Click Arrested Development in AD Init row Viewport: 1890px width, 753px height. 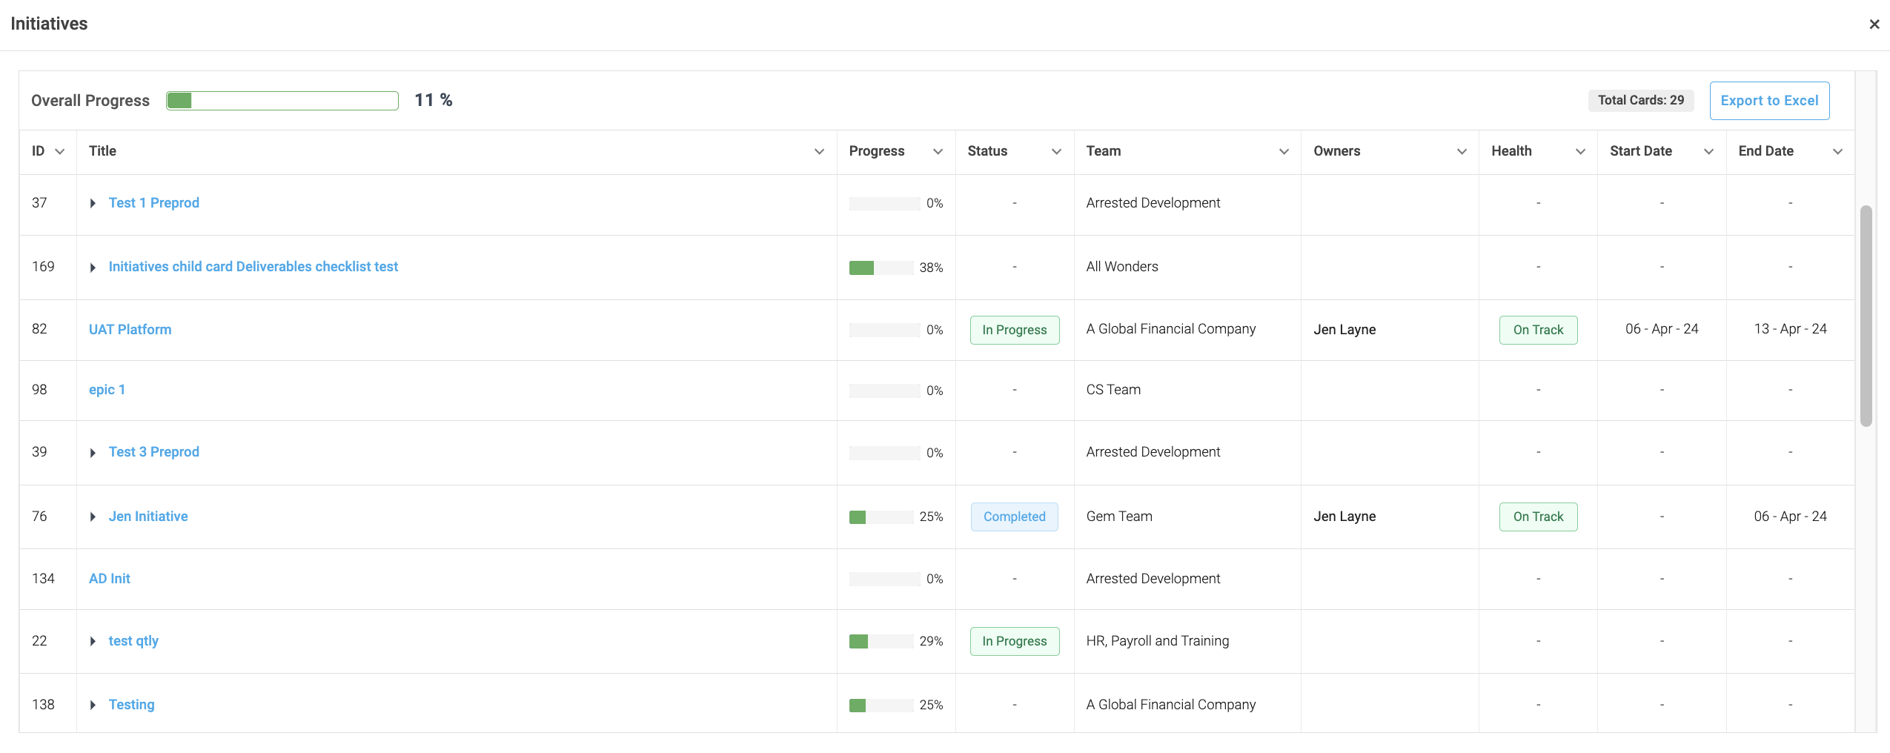pyautogui.click(x=1153, y=579)
